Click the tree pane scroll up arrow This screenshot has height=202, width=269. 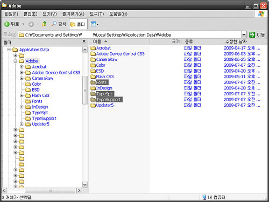click(x=85, y=50)
